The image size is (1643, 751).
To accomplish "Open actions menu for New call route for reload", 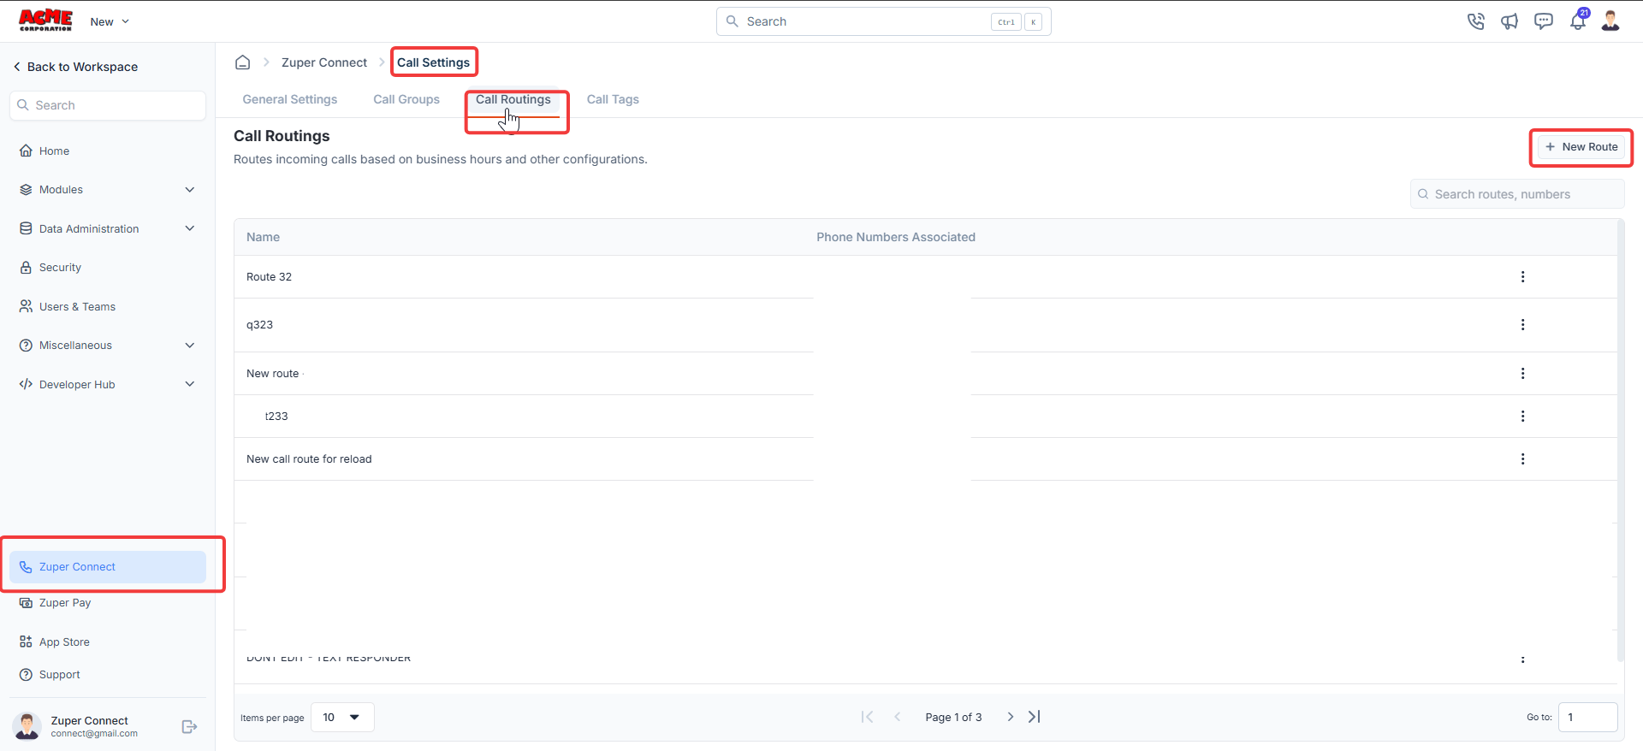I will (1522, 459).
